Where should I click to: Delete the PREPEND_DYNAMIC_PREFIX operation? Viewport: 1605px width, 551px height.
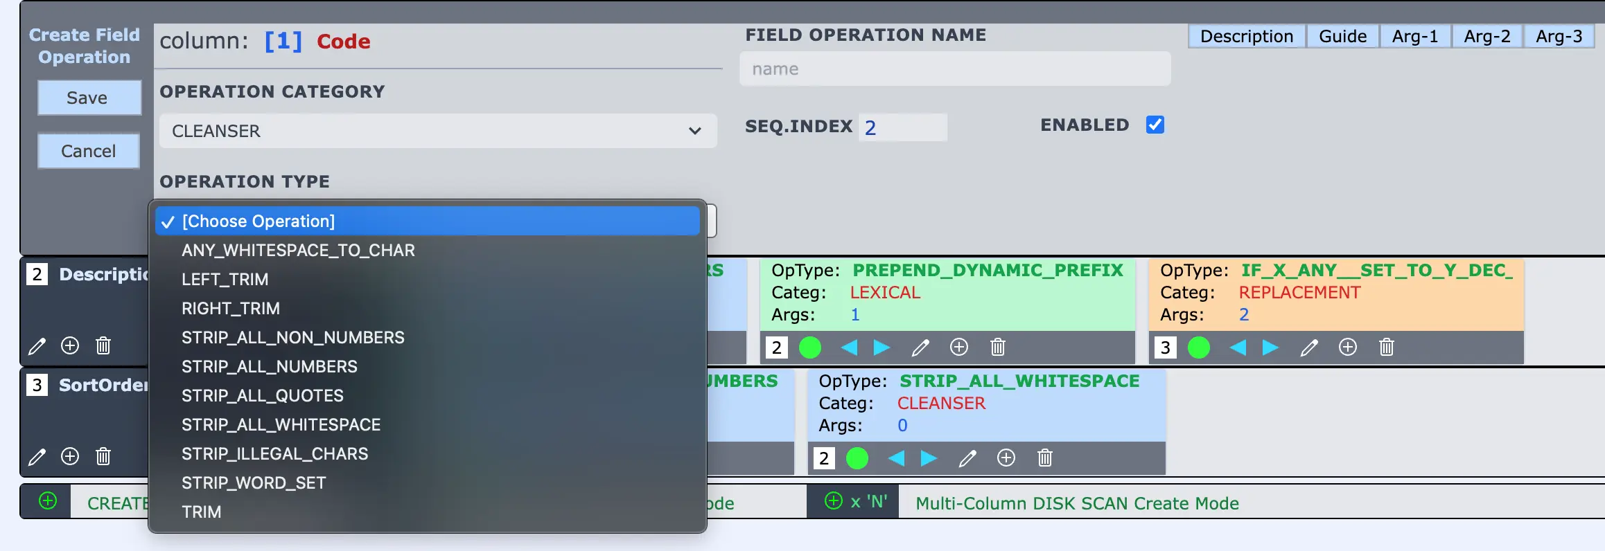pos(998,347)
